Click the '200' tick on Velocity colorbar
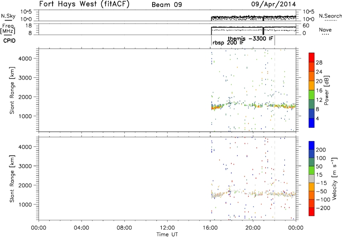 321,150
